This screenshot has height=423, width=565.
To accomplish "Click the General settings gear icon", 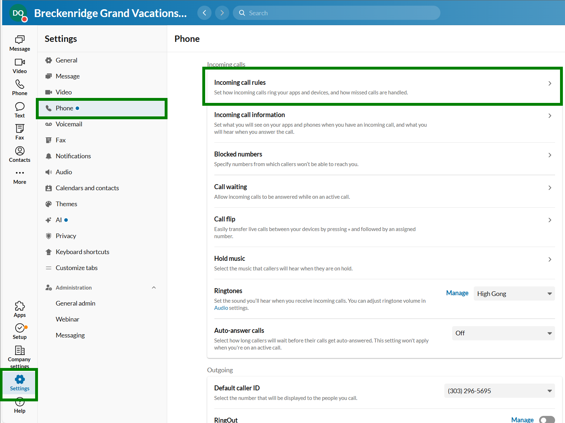I will tap(49, 60).
